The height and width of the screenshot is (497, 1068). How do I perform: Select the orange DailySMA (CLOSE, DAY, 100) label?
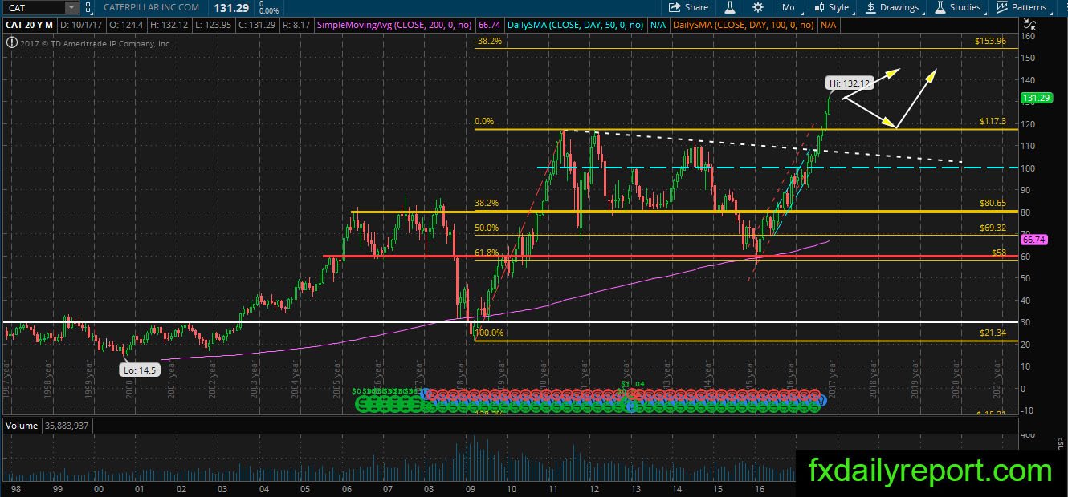point(743,25)
